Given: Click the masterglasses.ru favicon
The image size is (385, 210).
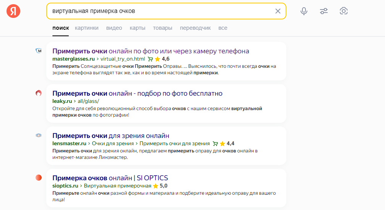Looking at the screenshot, I should tap(39, 51).
